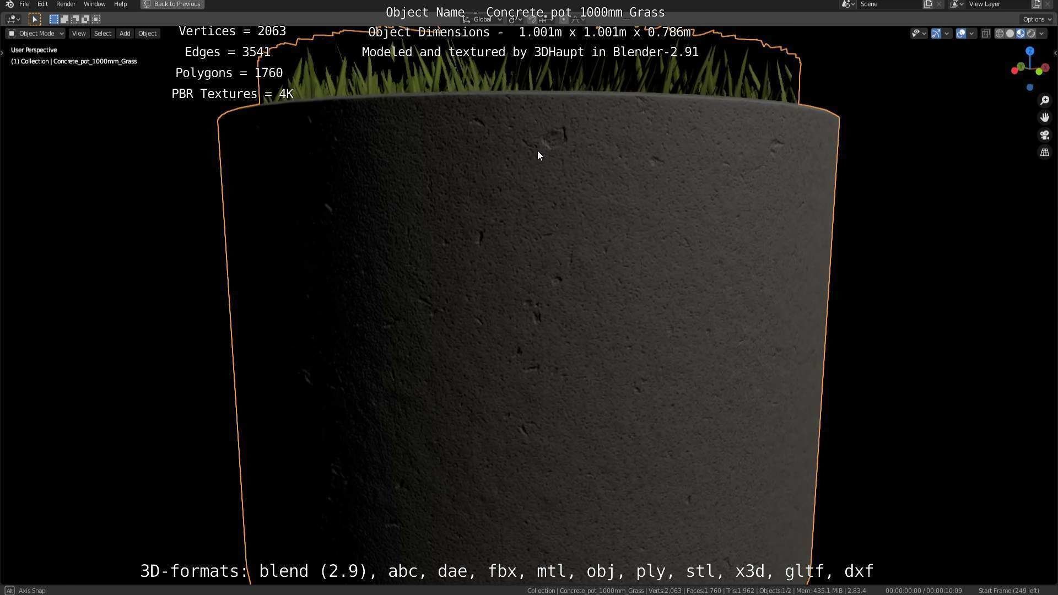The width and height of the screenshot is (1058, 595).
Task: Click the status bar scene statistics text
Action: click(697, 591)
